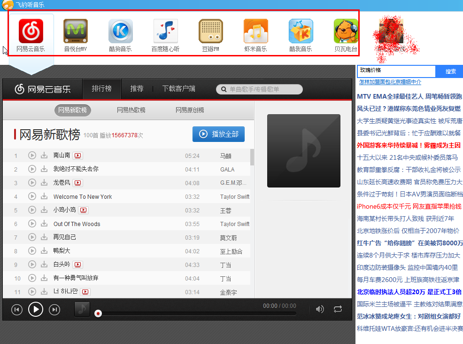Play Out Of The Woods
Viewport: 463px width, 344px height.
tap(32, 223)
